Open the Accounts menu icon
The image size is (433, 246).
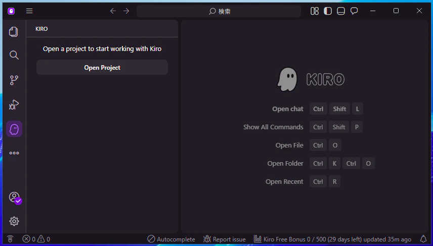(x=15, y=198)
